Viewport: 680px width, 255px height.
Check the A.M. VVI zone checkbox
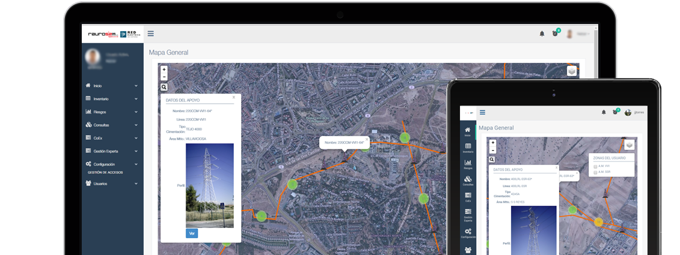[x=595, y=166]
